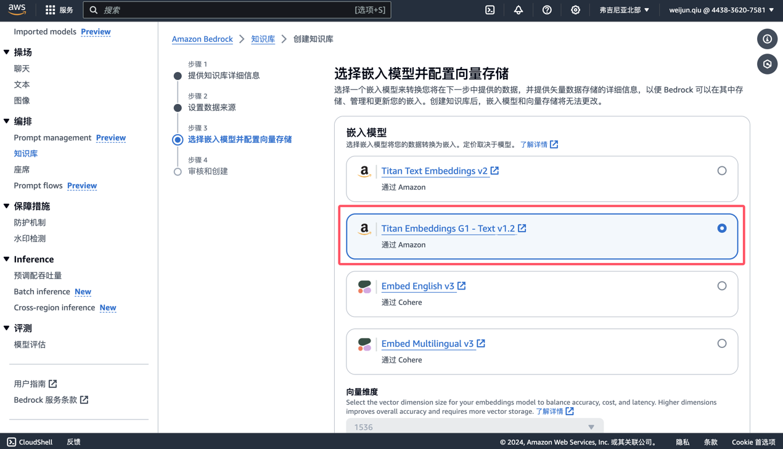
Task: Click external icon after 嵌入模型 了解详情
Action: point(554,144)
